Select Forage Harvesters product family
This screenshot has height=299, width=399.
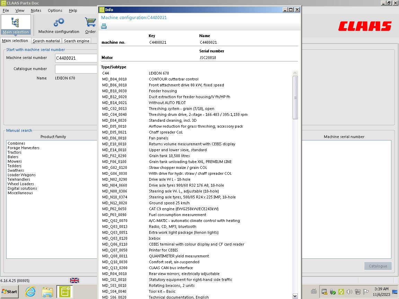coord(24,148)
